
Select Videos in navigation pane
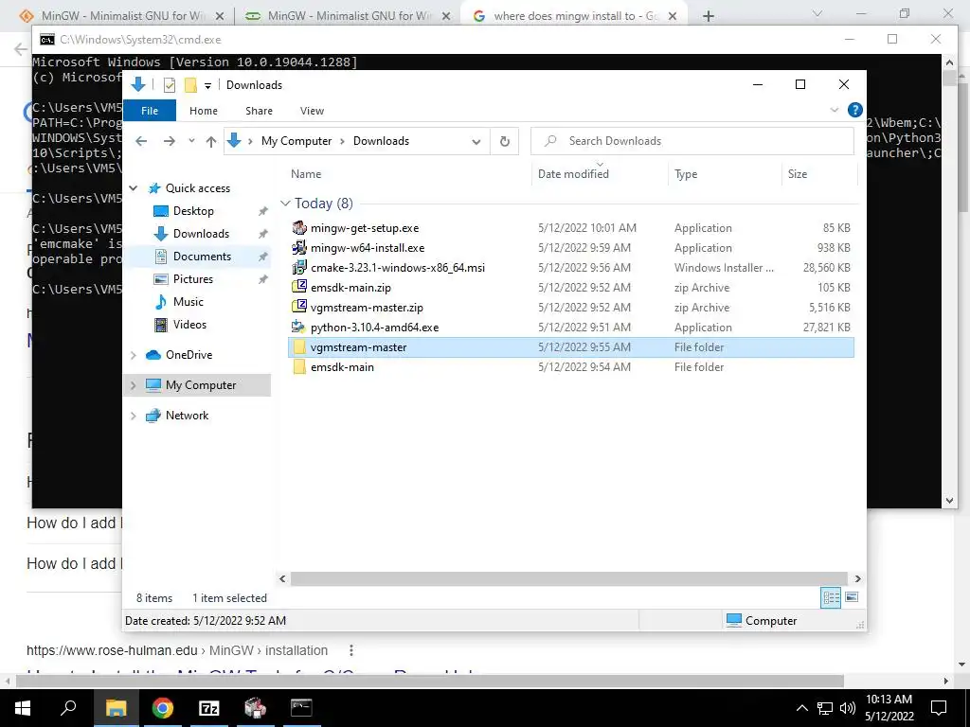(189, 325)
